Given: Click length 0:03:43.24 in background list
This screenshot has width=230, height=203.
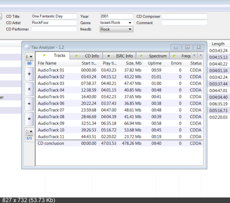Looking at the screenshot, I should pyautogui.click(x=218, y=51).
